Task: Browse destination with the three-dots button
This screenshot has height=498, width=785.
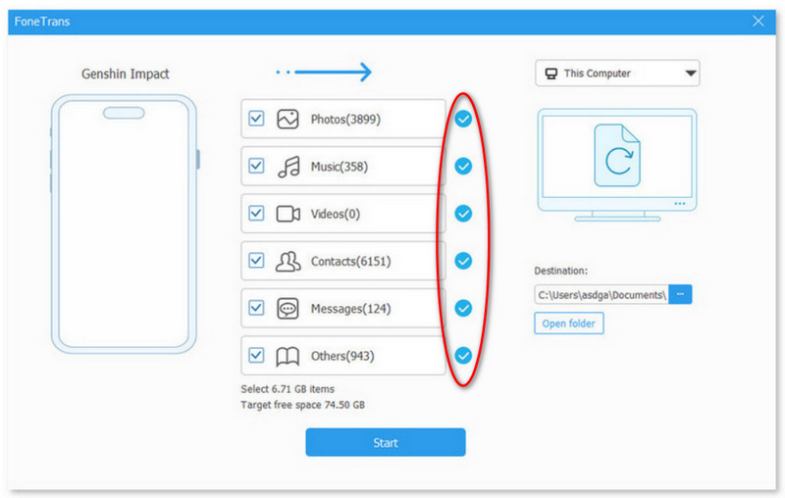Action: coord(681,294)
